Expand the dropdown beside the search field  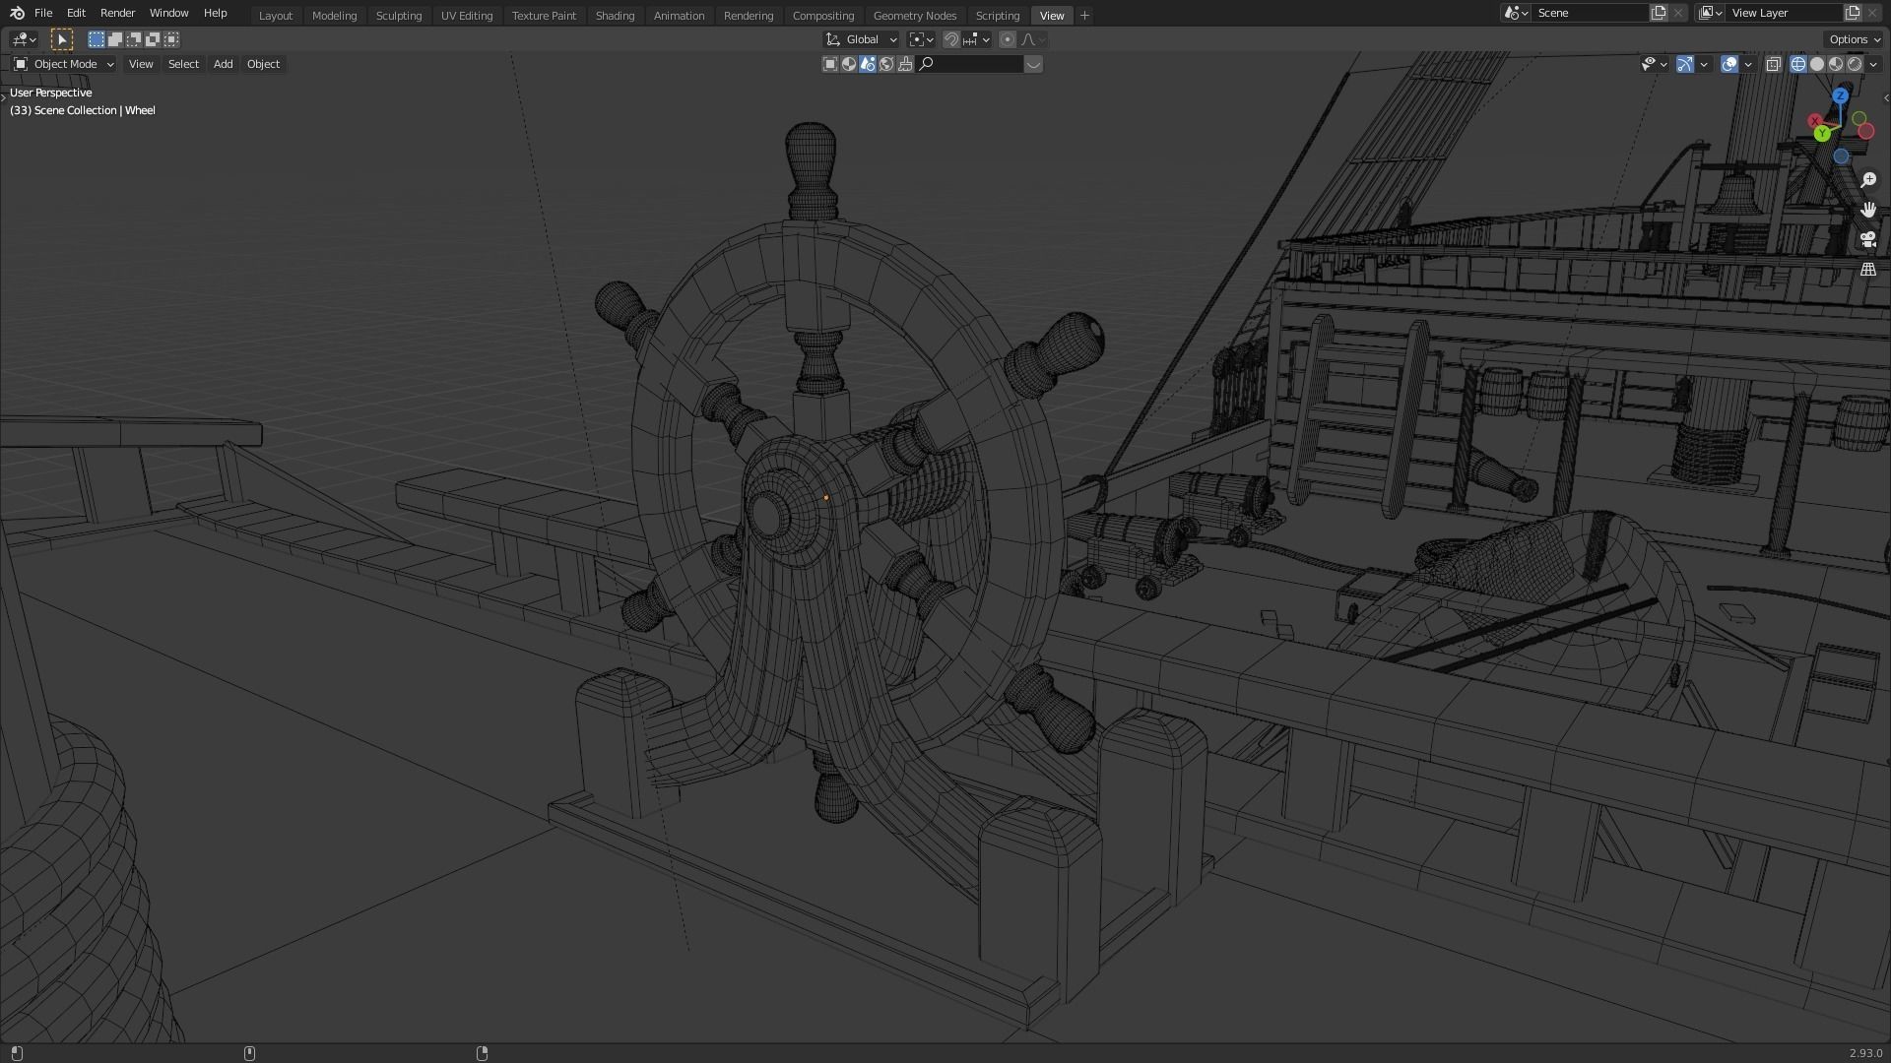[x=1033, y=64]
